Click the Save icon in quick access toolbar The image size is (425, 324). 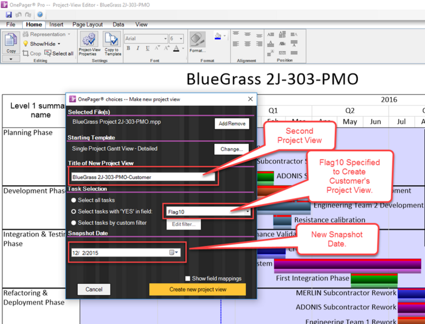[x=9, y=15]
